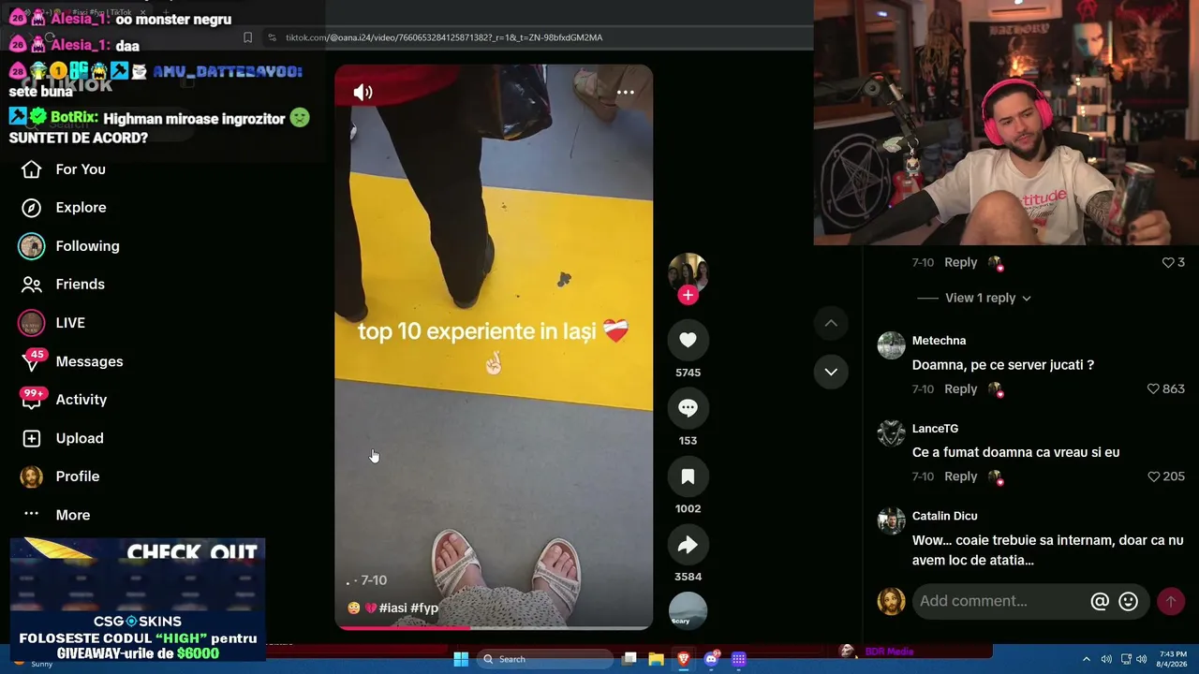Click the taskbar Search box
The height and width of the screenshot is (674, 1199).
tap(544, 659)
